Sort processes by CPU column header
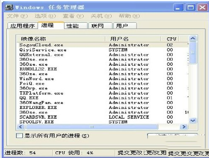The image size is (209, 158). (x=170, y=39)
